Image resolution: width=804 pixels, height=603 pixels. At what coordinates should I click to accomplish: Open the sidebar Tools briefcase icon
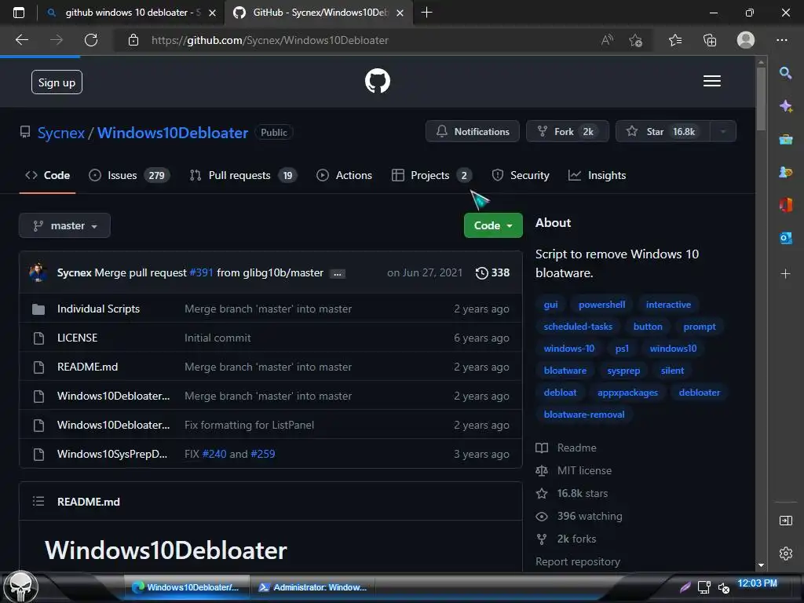(785, 140)
